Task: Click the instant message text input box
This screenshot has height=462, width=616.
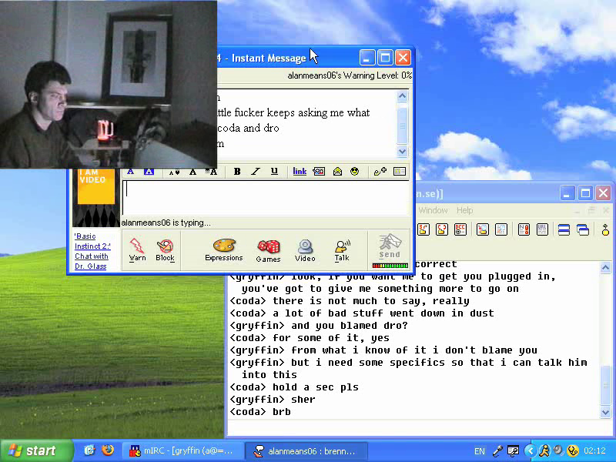Action: 266,198
